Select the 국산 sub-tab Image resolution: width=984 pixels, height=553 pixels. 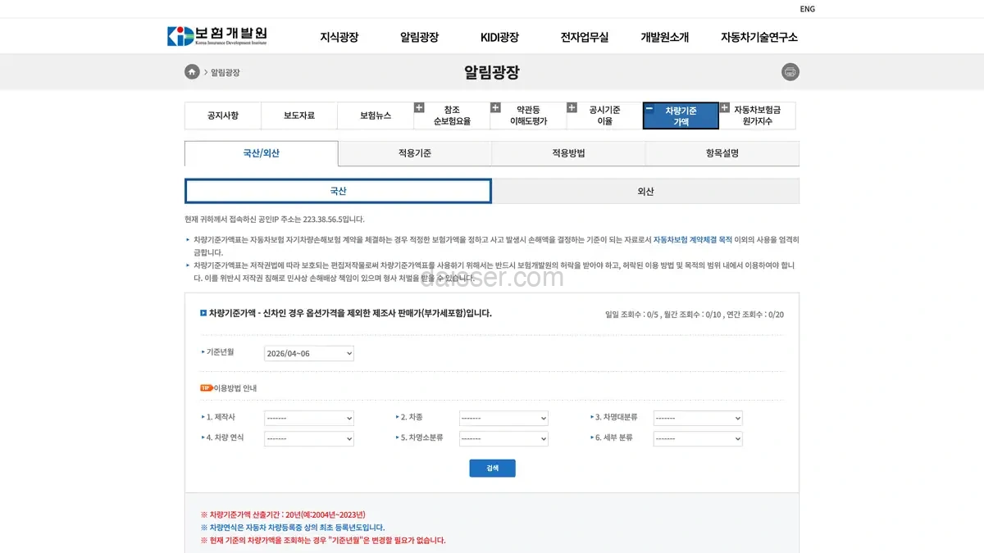coord(338,191)
